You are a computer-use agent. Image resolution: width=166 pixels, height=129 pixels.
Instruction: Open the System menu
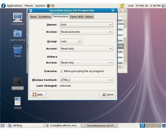click(x=40, y=6)
